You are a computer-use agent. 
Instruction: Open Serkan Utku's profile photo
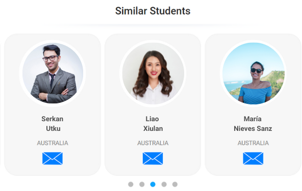coord(53,73)
